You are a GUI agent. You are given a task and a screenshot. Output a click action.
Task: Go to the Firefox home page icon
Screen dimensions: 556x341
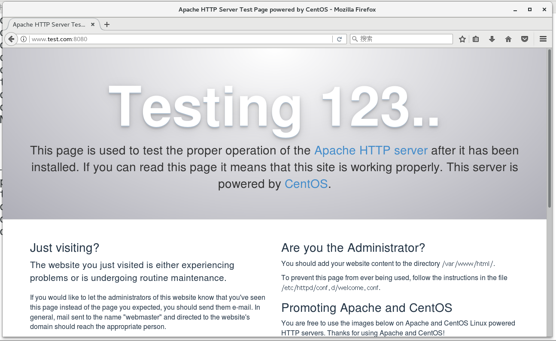508,39
